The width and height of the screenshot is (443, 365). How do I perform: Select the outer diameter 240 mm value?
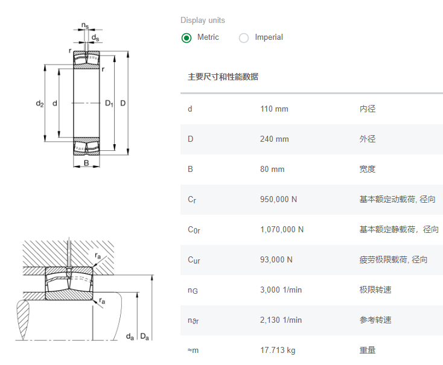[274, 139]
